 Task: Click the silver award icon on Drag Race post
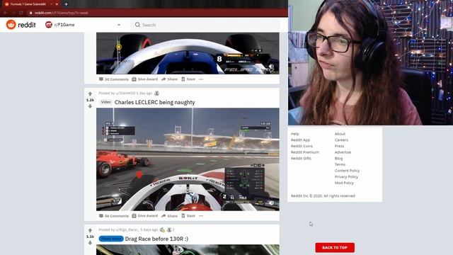(x=169, y=229)
